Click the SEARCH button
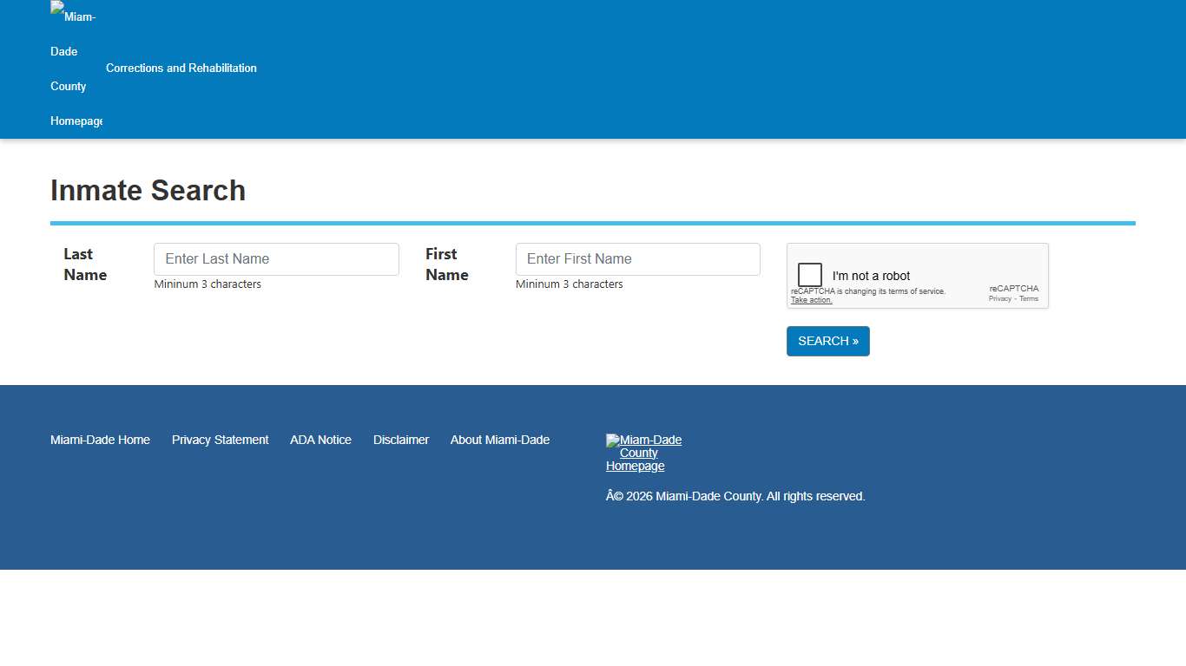The width and height of the screenshot is (1186, 666). pos(827,341)
